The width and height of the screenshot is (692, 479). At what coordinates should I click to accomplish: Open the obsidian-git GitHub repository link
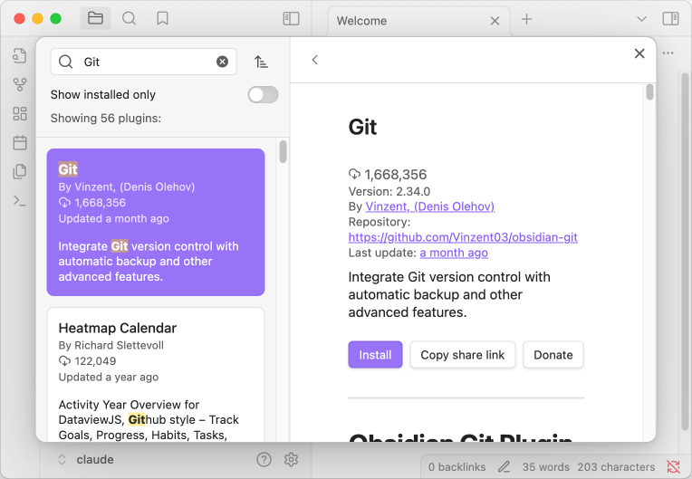pos(463,237)
